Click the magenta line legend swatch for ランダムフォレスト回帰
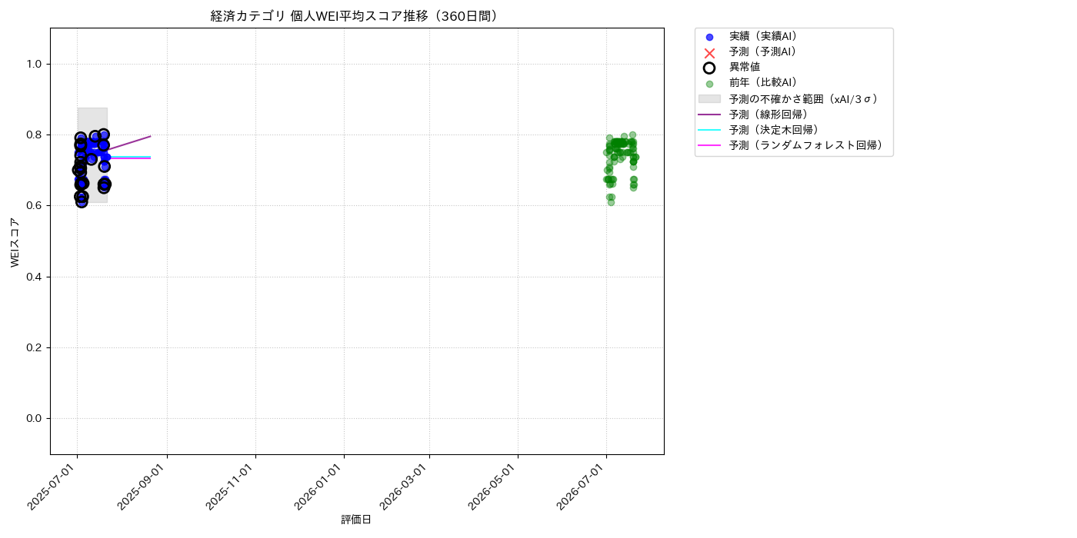Viewport: 1077px width, 538px height. [709, 145]
